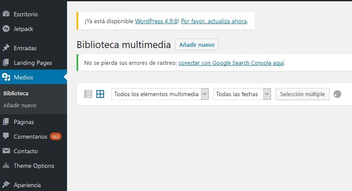This screenshot has width=352, height=191.
Task: Open Añadir nuevo submenu under Medios
Action: click(20, 105)
